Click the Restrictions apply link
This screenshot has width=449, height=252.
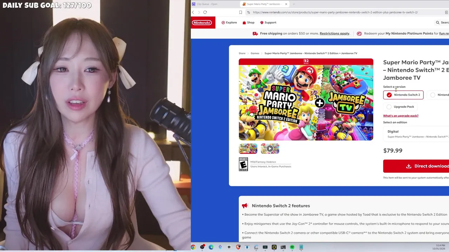[334, 33]
